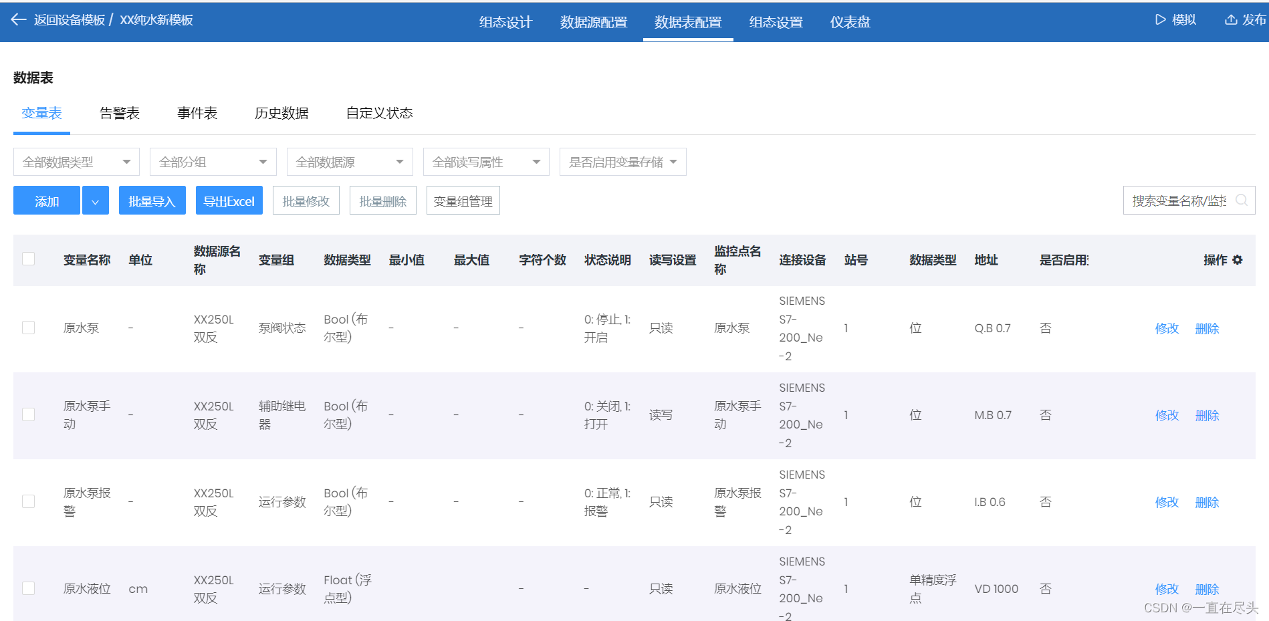Click 删除 for the 原水泵 row
Screen dimensions: 1269x621
tap(1207, 328)
